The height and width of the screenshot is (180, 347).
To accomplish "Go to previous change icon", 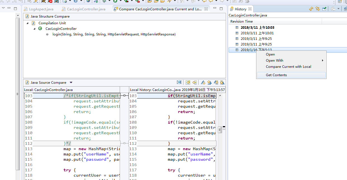I will [x=222, y=82].
